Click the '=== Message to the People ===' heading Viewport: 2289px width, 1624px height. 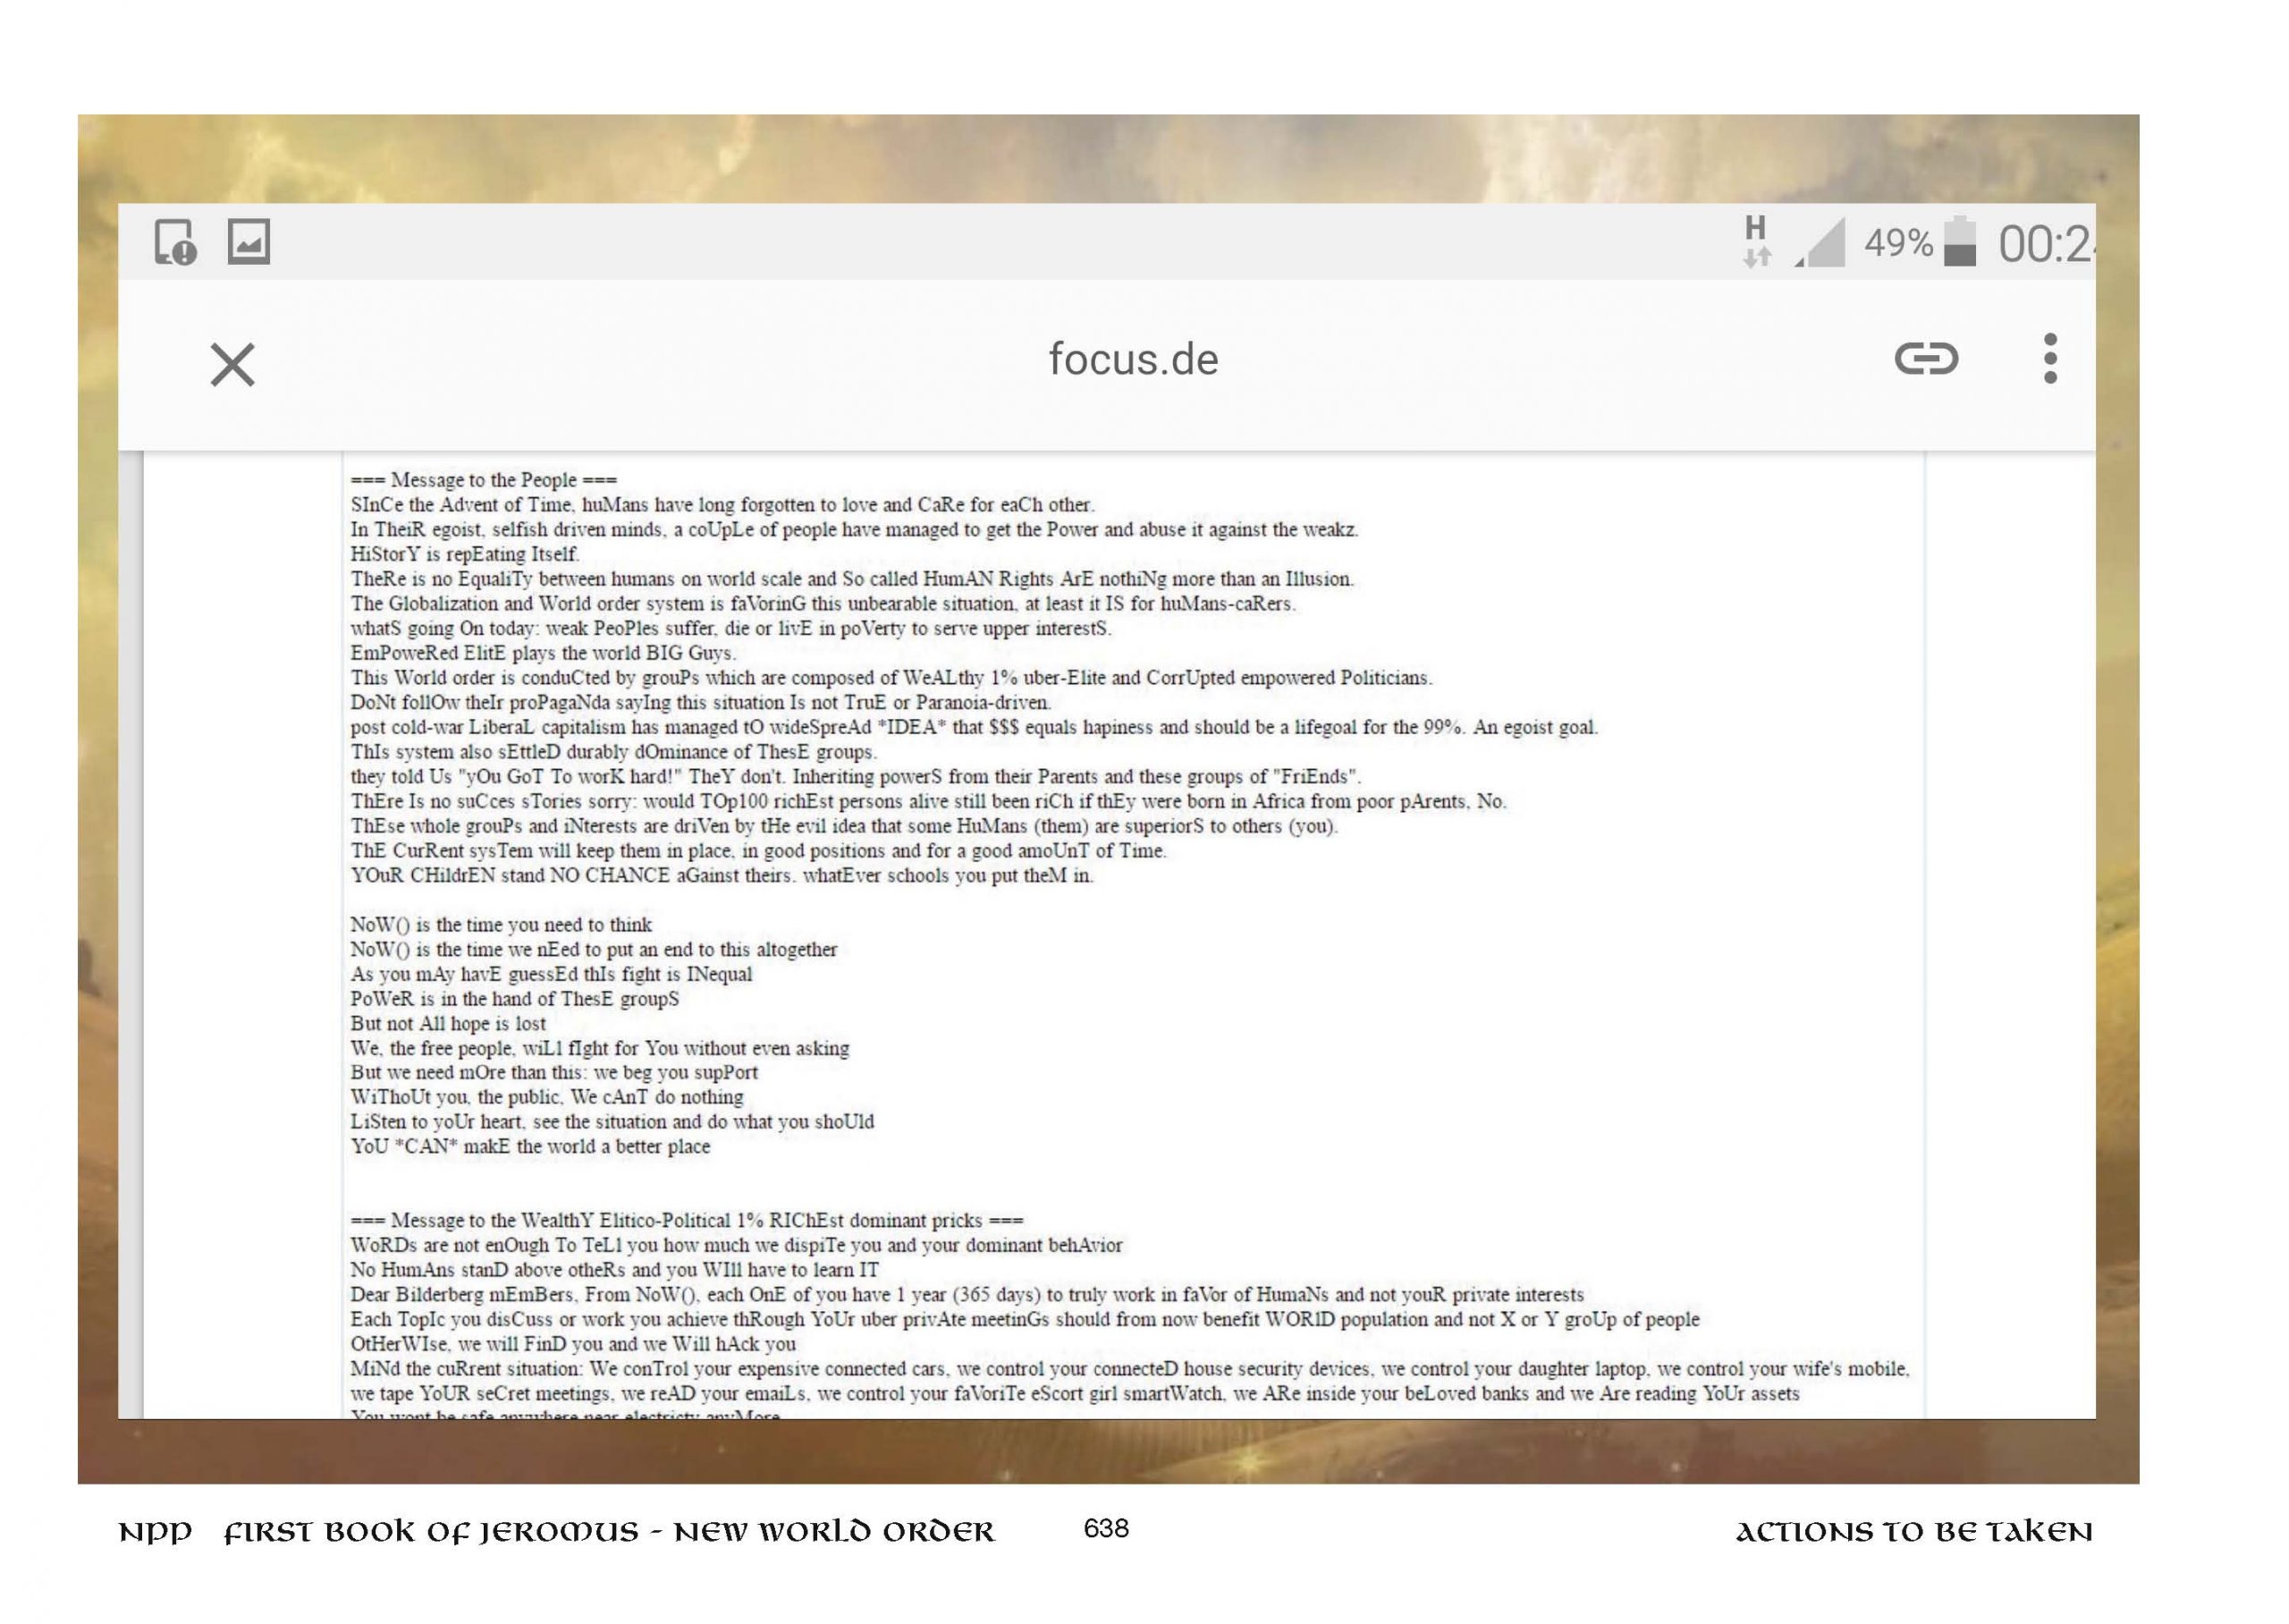[484, 480]
